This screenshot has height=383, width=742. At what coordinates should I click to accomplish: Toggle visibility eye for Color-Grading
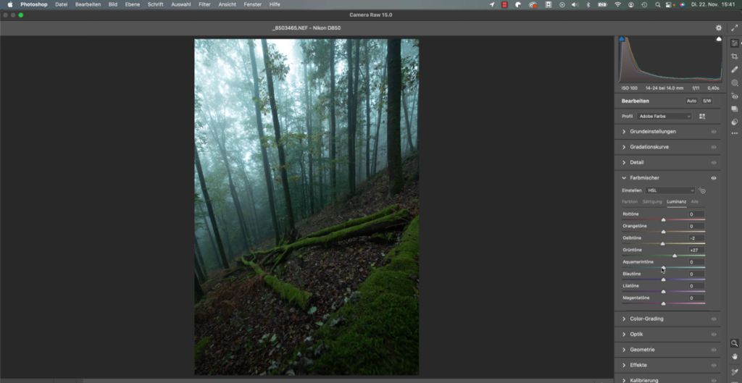pyautogui.click(x=714, y=319)
